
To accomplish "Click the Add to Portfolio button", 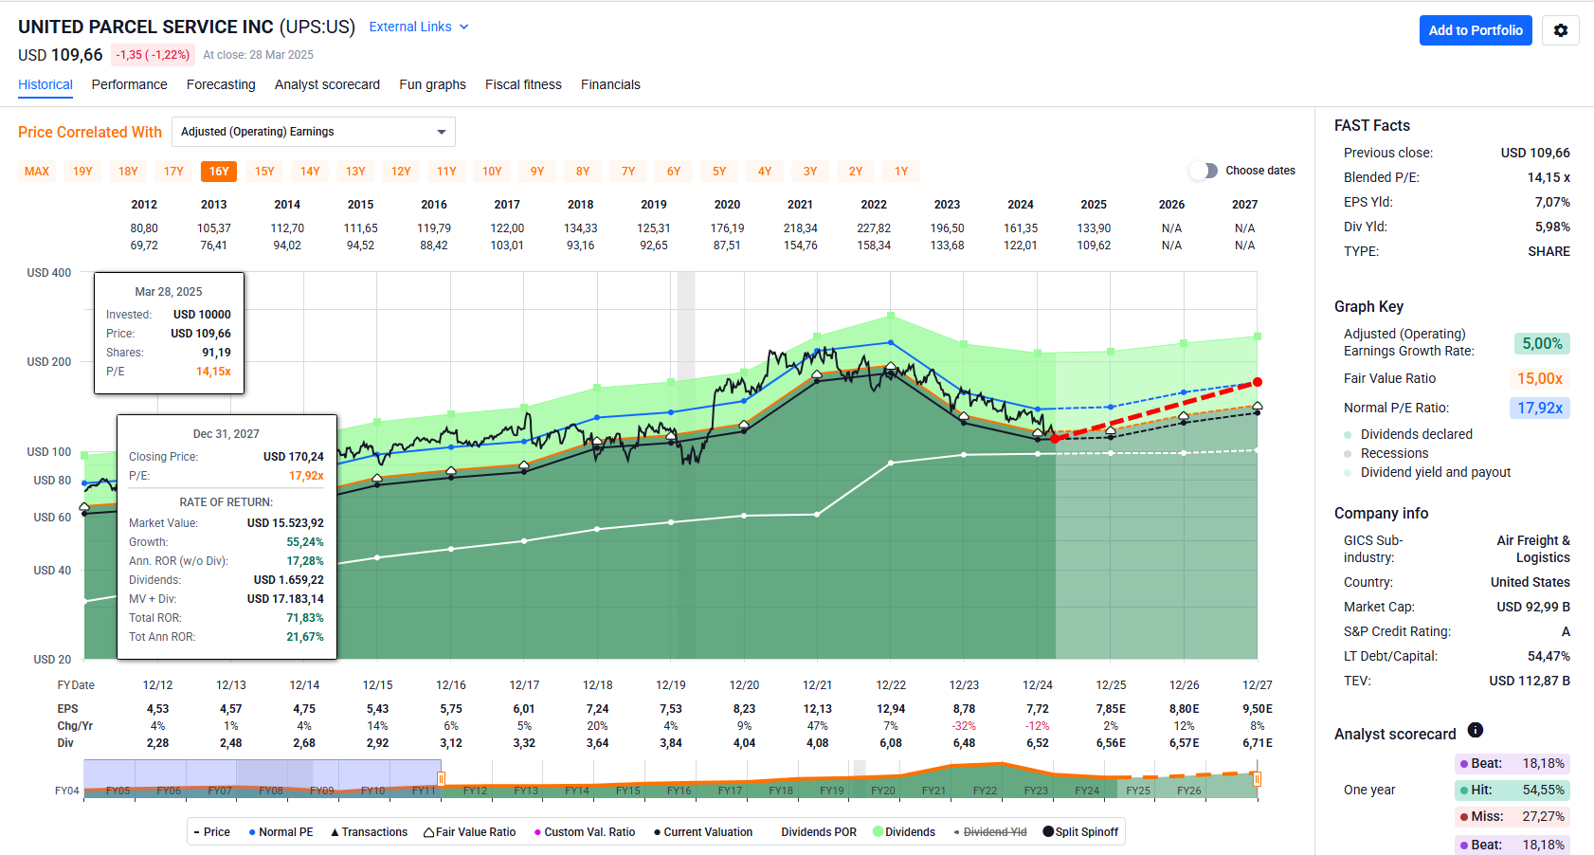I will pos(1475,30).
